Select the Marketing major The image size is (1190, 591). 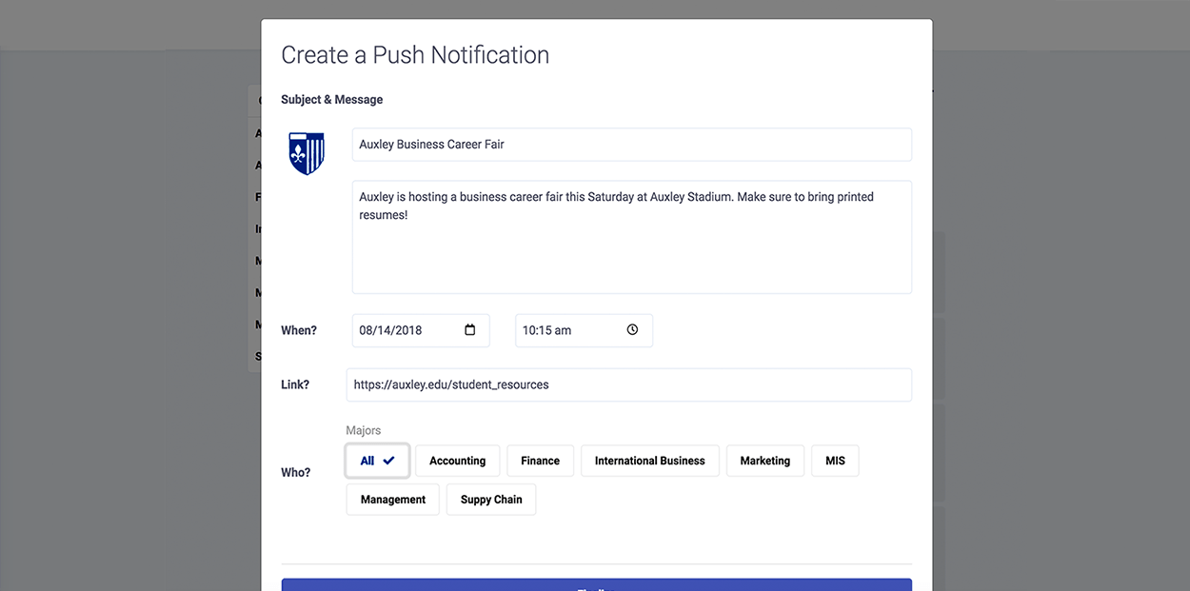[x=765, y=461]
